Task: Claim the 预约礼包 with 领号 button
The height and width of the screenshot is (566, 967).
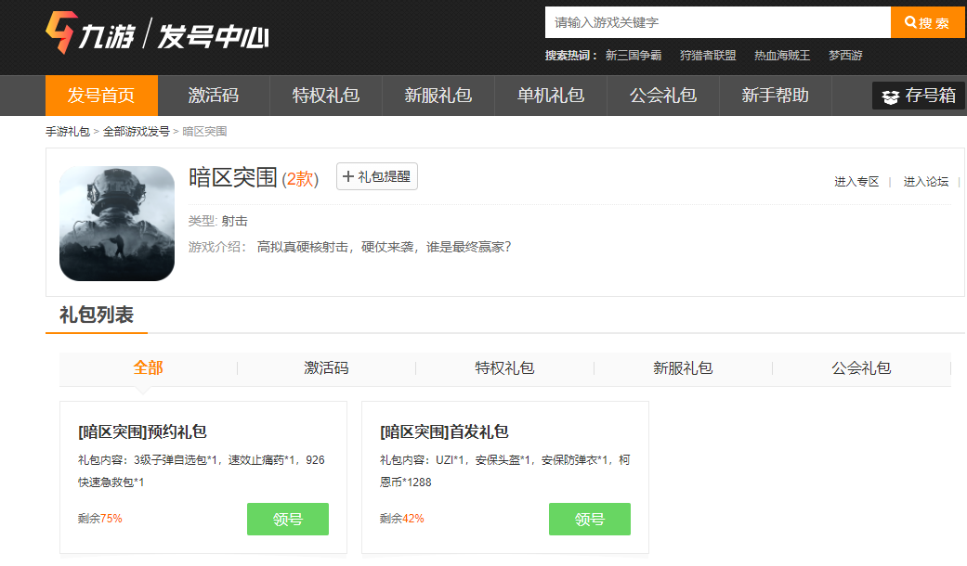Action: click(x=287, y=519)
